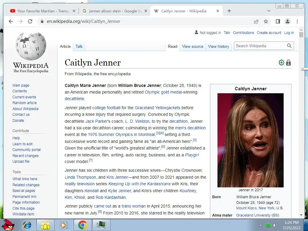The width and height of the screenshot is (308, 231).
Task: Click the green good article plus icon
Action: click(x=282, y=63)
